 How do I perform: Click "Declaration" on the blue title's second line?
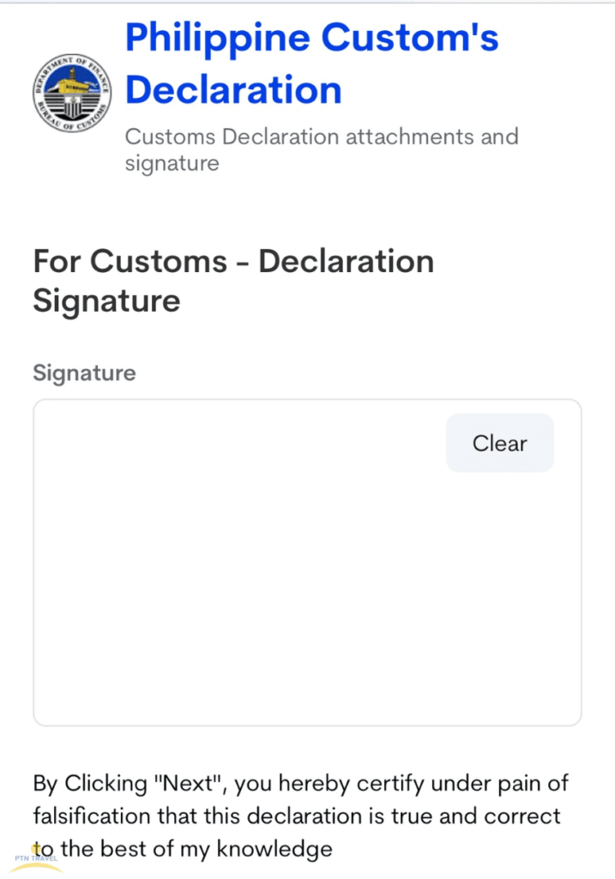point(233,89)
